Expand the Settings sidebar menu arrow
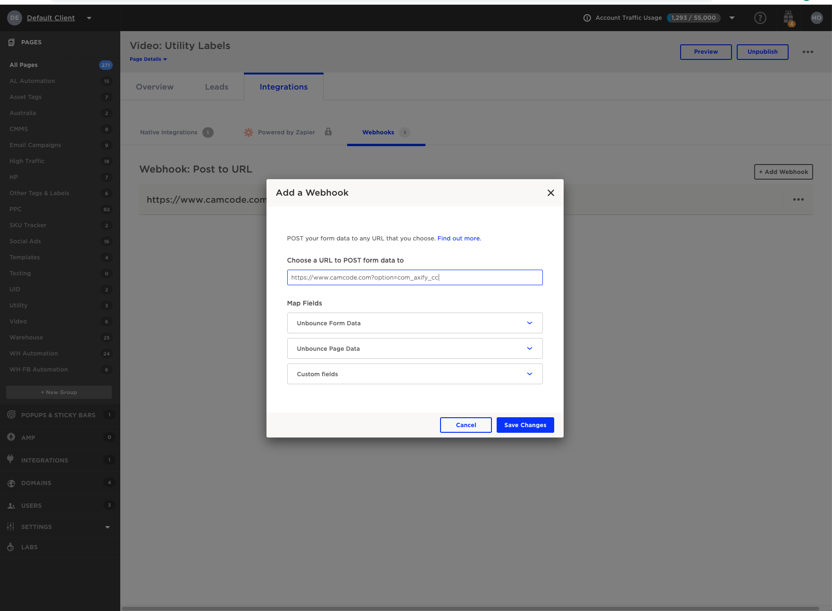 108,527
